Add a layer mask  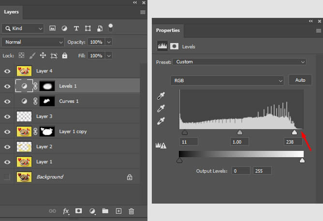(78, 211)
